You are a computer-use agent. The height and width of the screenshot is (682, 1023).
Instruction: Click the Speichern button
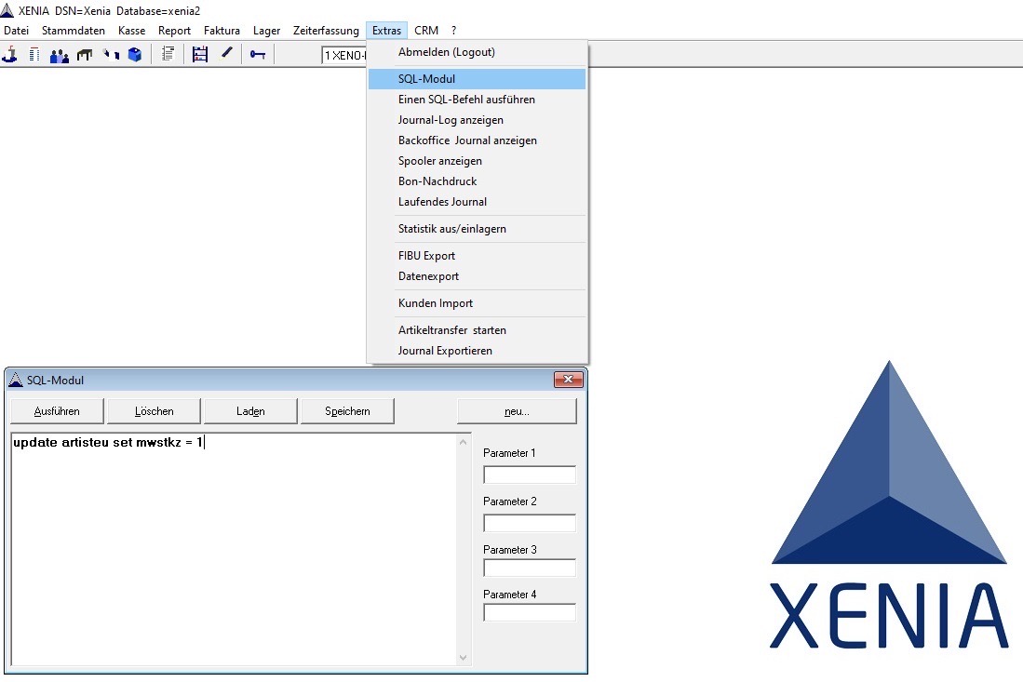[x=347, y=411]
